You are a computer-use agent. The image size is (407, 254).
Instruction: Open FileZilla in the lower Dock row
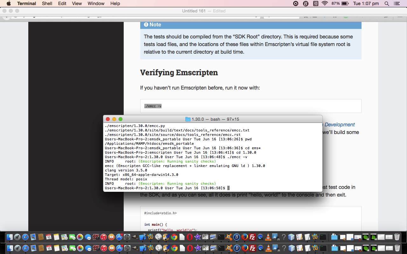pos(253,248)
